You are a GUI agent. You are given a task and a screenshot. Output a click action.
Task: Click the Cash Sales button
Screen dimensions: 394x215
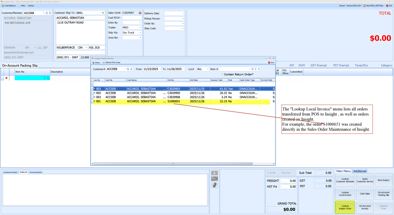(x=365, y=194)
